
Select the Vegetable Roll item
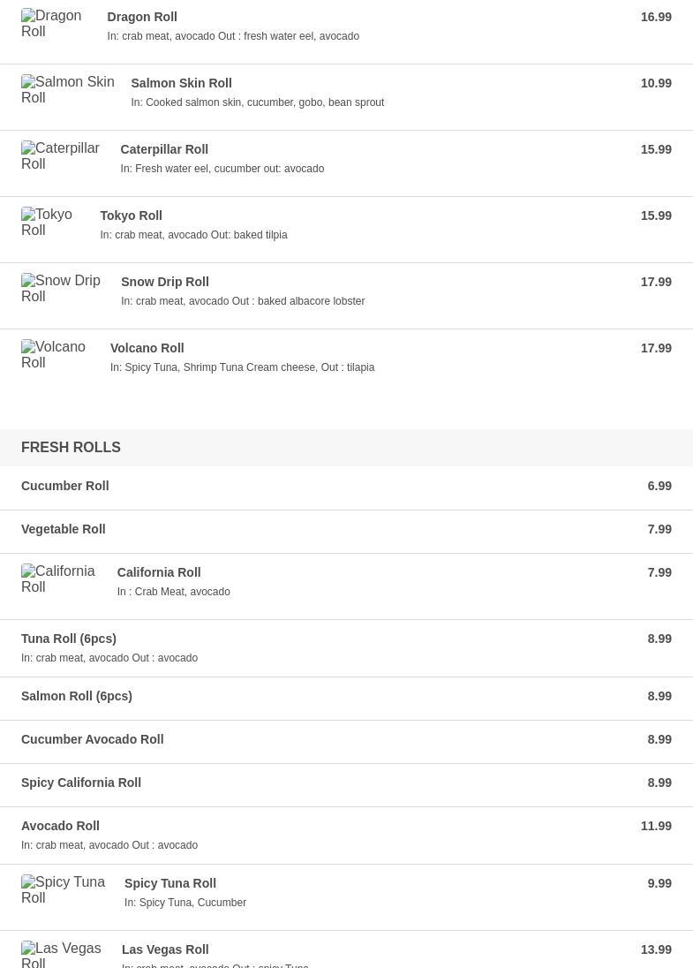[x=64, y=529]
